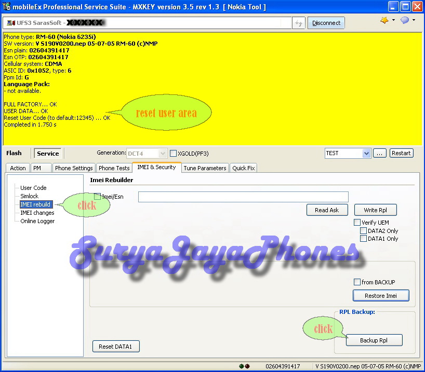
Task: Click the red status indicator dot
Action: pyautogui.click(x=247, y=366)
